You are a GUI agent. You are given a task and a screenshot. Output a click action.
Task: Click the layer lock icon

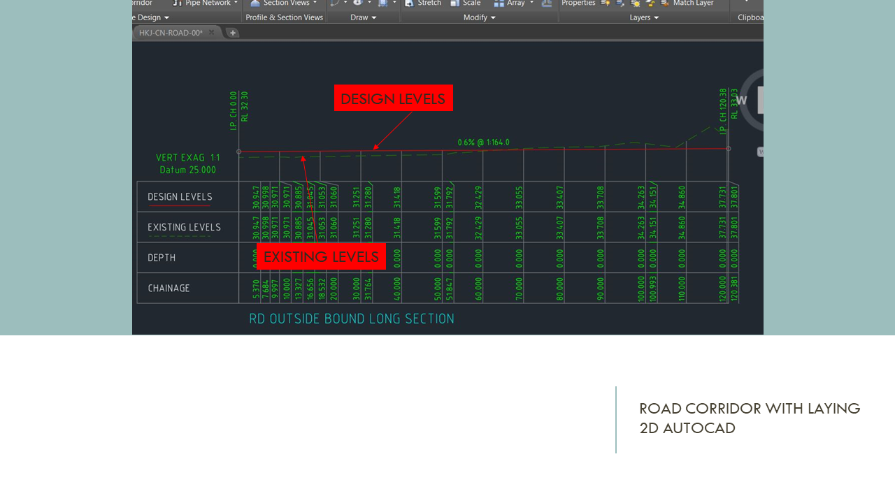[x=650, y=3]
